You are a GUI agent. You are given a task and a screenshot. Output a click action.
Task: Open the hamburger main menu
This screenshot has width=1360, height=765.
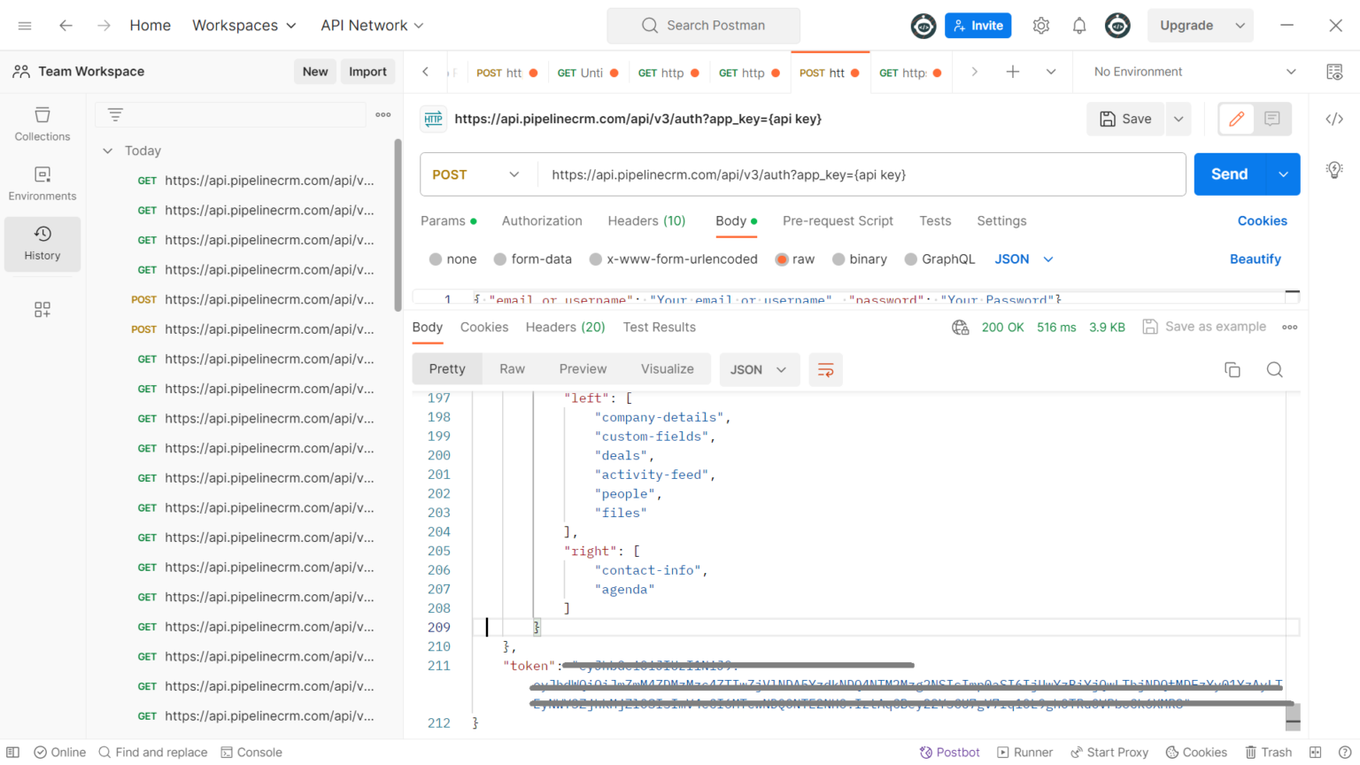(x=25, y=26)
